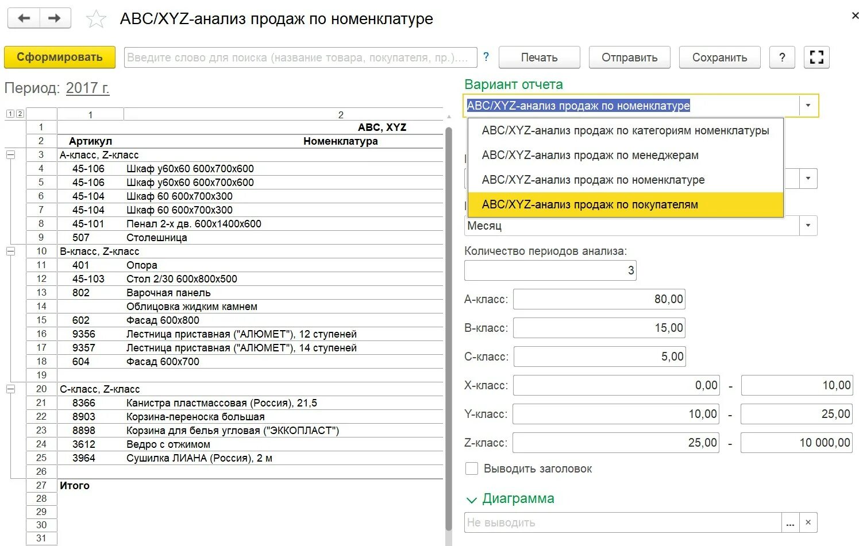Choose анализ продаж по категориям номенклатуры
Viewport: 859px width, 546px height.
[626, 130]
